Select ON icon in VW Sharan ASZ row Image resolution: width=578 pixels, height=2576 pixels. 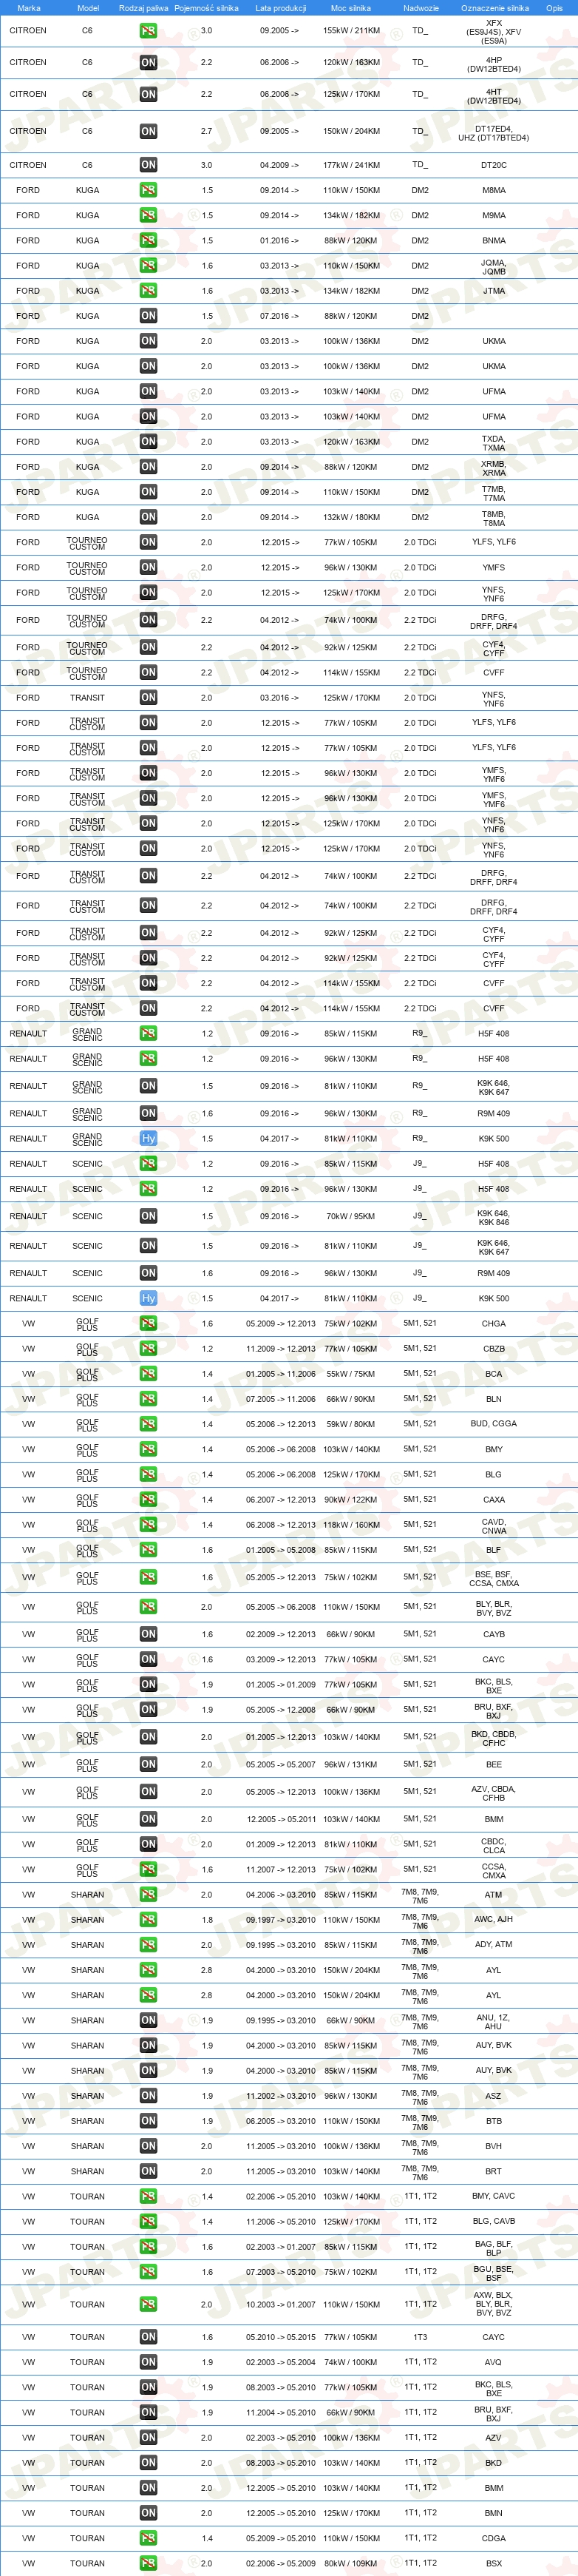(x=148, y=2096)
